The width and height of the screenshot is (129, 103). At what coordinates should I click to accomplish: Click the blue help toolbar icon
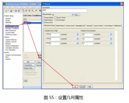tap(19, 11)
